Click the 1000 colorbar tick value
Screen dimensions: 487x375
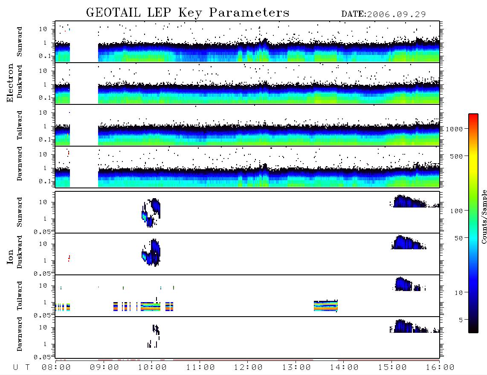pyautogui.click(x=454, y=129)
